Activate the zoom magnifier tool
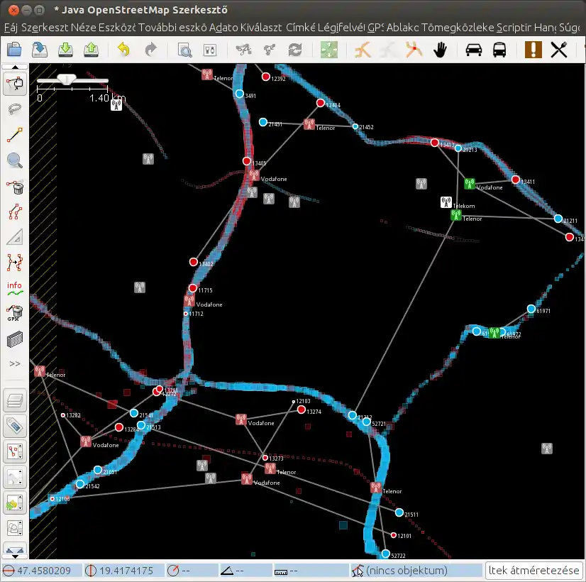The width and height of the screenshot is (586, 582). tap(15, 160)
